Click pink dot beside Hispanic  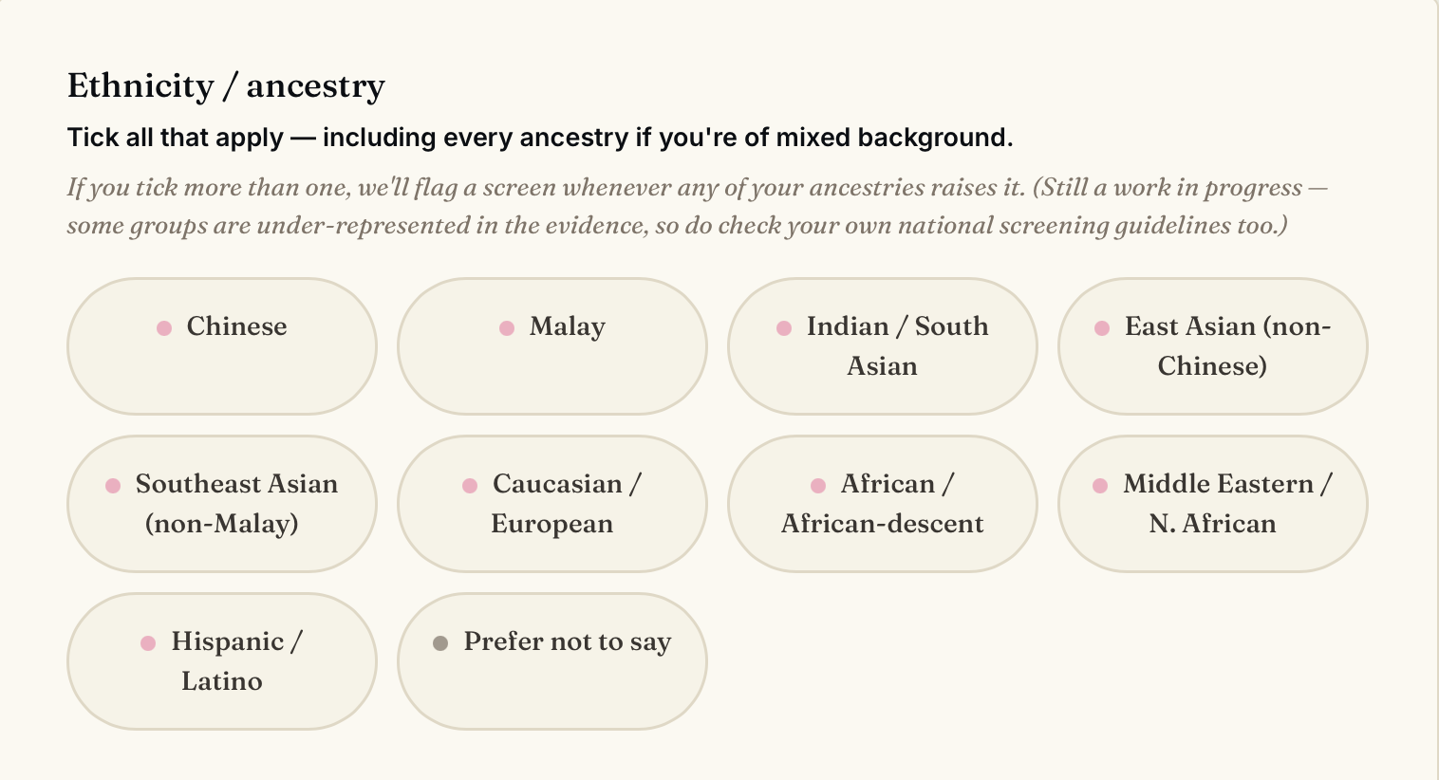[148, 643]
